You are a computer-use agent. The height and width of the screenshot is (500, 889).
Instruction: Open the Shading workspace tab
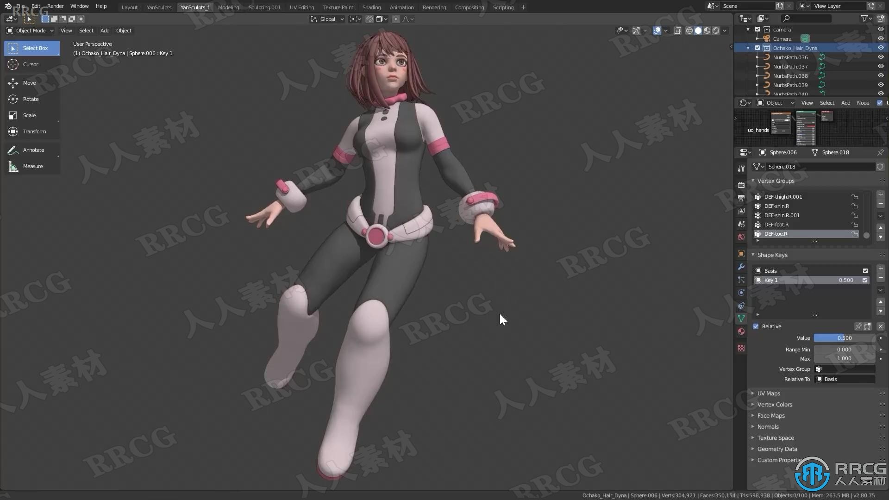[x=372, y=7]
